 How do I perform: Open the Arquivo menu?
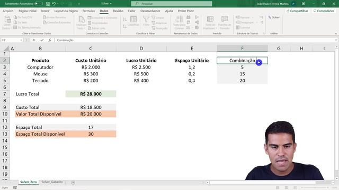coord(8,11)
